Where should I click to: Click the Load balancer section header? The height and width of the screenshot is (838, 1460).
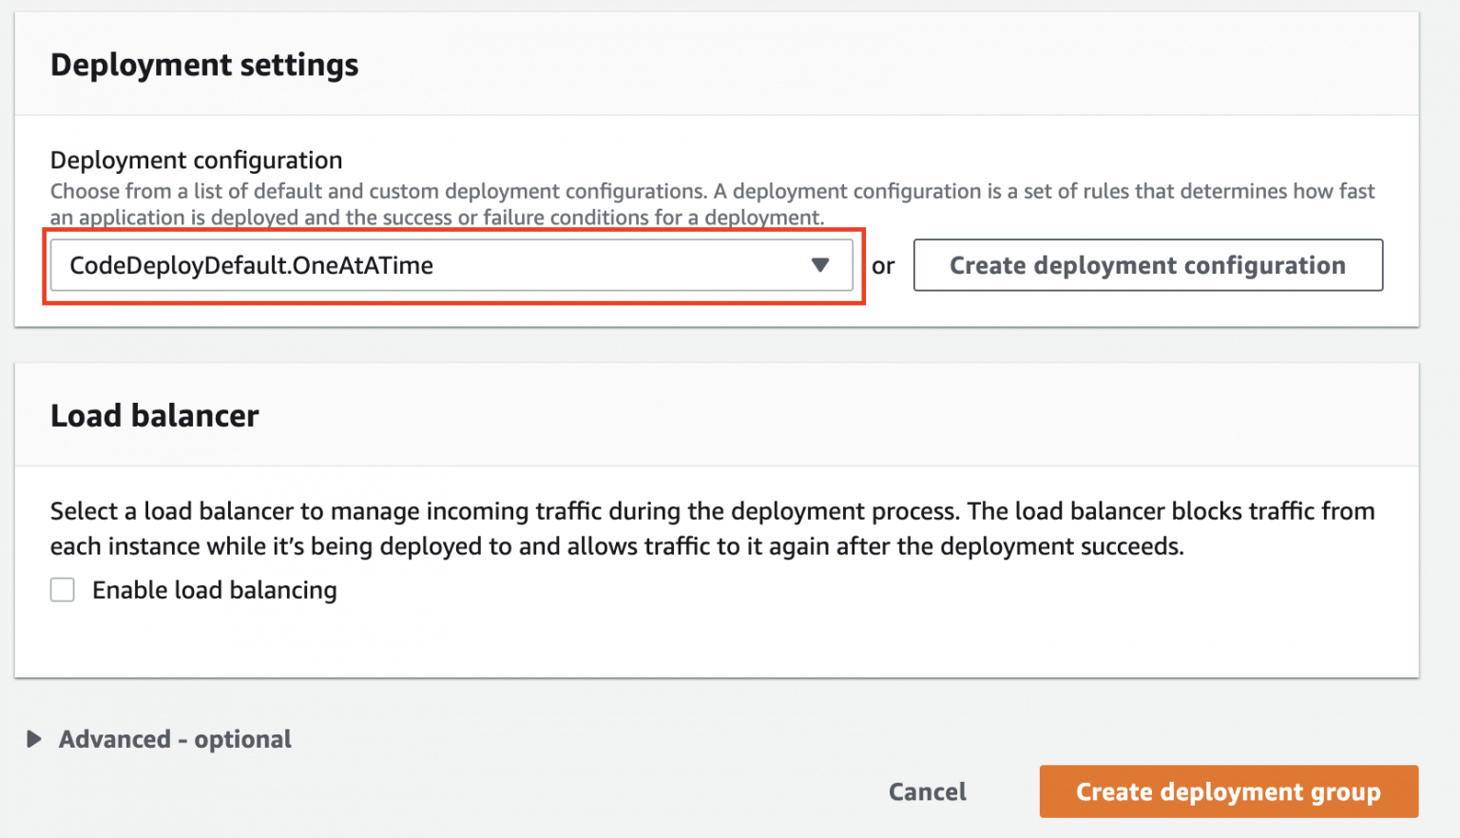tap(154, 415)
